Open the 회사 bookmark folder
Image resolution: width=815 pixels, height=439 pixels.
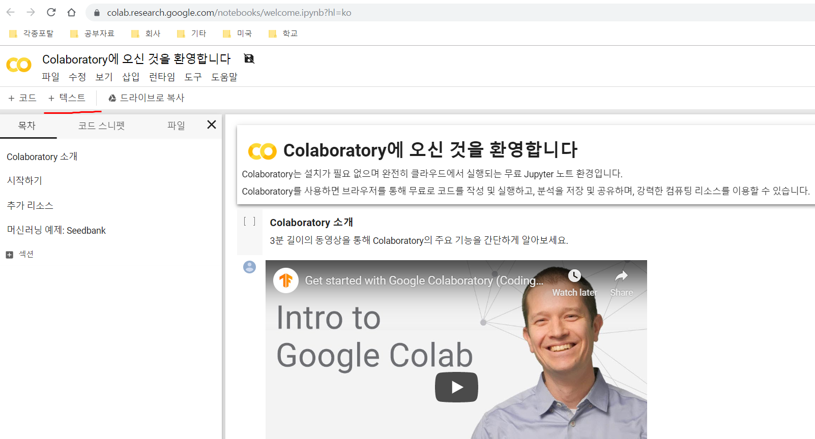[146, 34]
